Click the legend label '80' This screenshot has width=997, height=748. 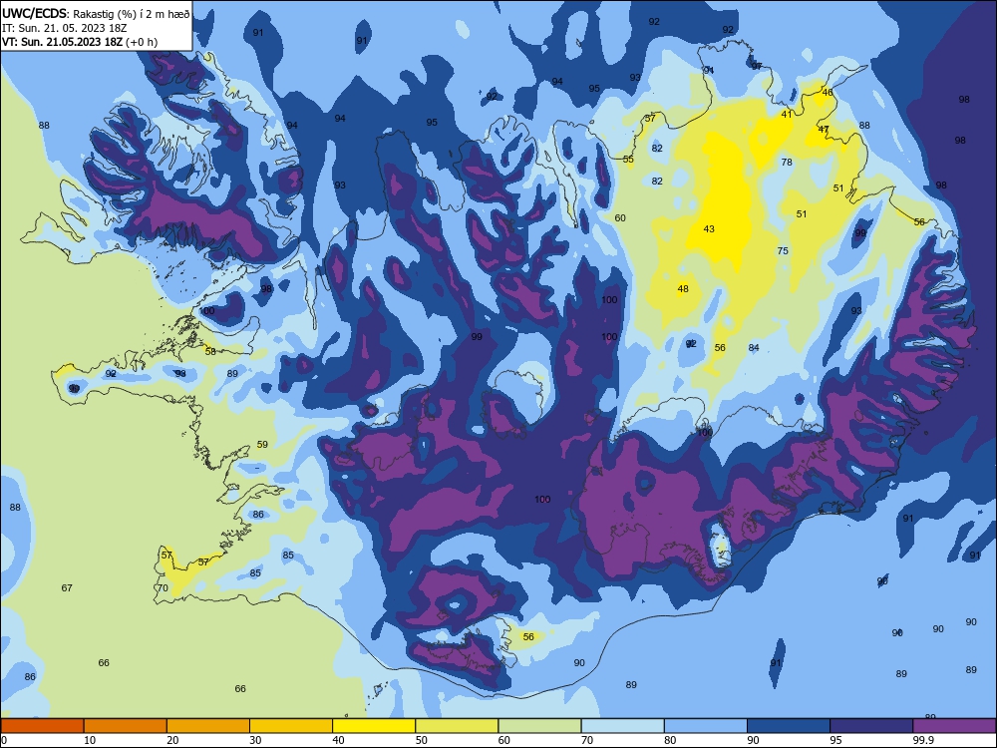670,740
